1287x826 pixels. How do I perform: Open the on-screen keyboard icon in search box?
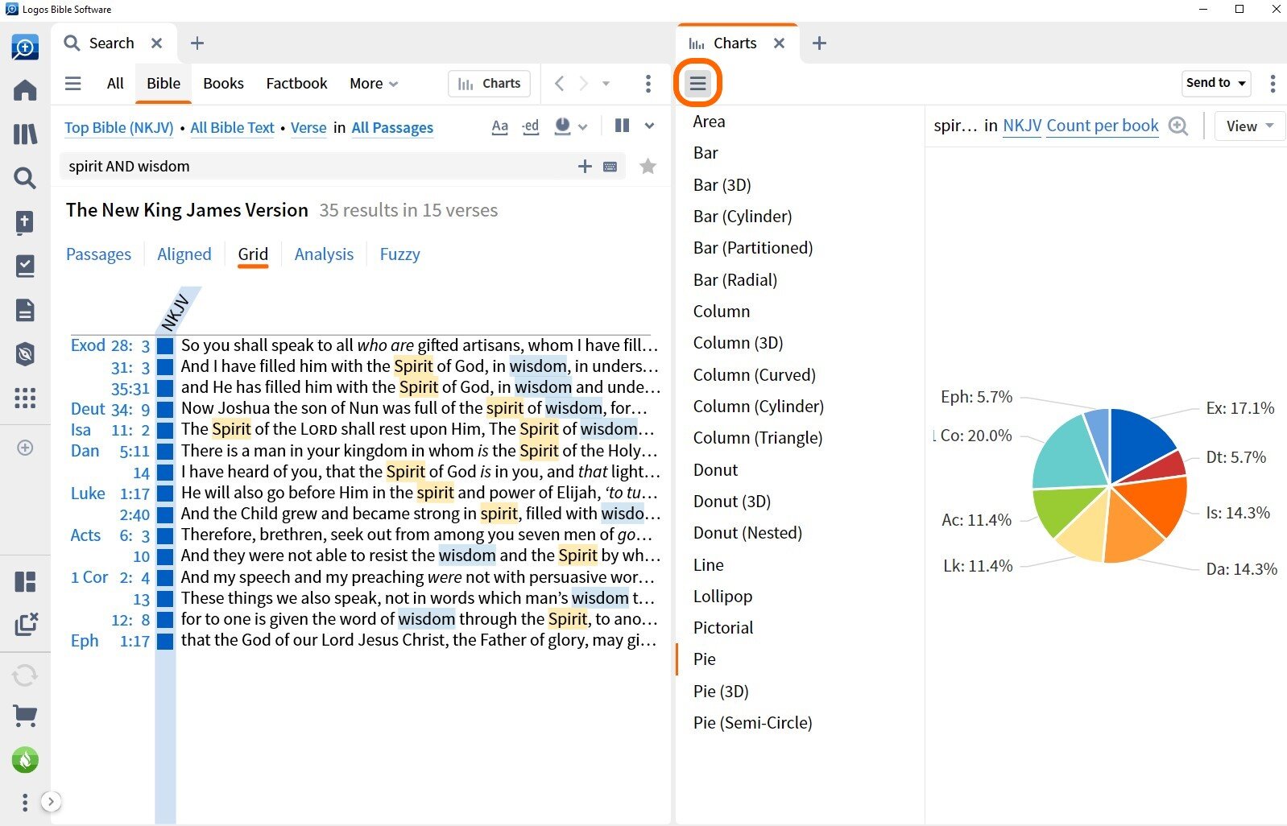610,167
